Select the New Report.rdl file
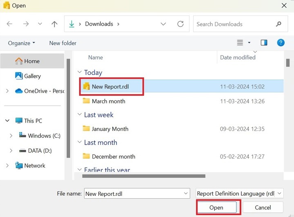 point(109,86)
